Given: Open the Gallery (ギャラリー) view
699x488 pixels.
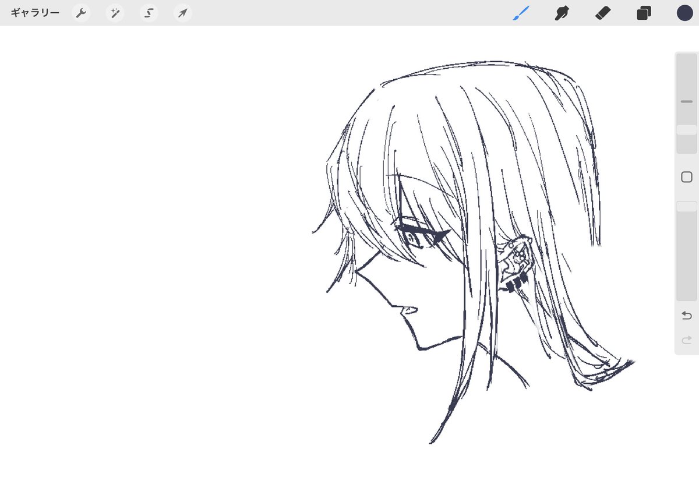Looking at the screenshot, I should 35,13.
